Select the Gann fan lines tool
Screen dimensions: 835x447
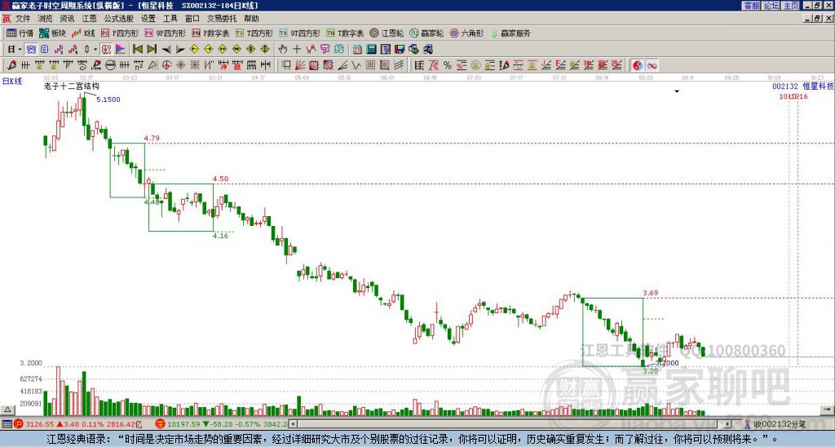click(300, 65)
